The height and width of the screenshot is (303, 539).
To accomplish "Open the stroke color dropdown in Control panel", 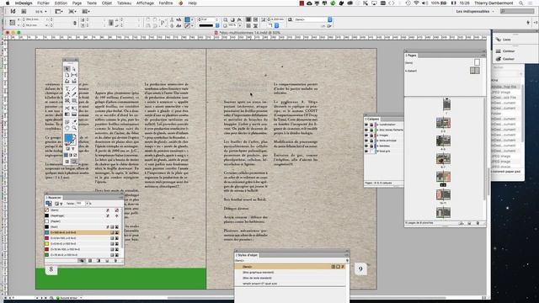I will click(192, 25).
